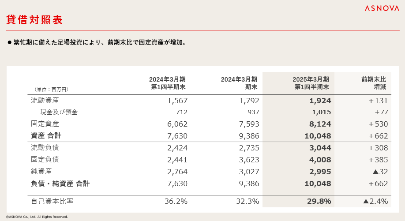Click the ©ASNOVA copyright notice
The width and height of the screenshot is (405, 221).
coord(37,217)
